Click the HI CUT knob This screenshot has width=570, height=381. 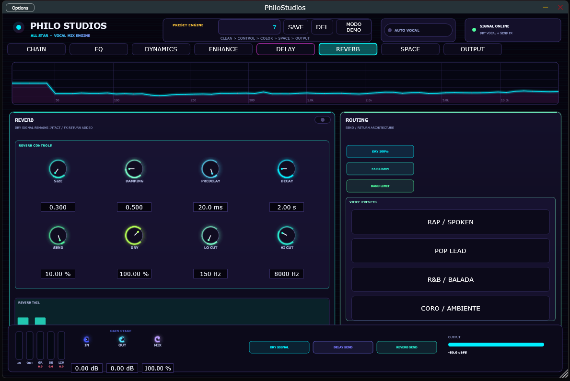[x=287, y=236]
